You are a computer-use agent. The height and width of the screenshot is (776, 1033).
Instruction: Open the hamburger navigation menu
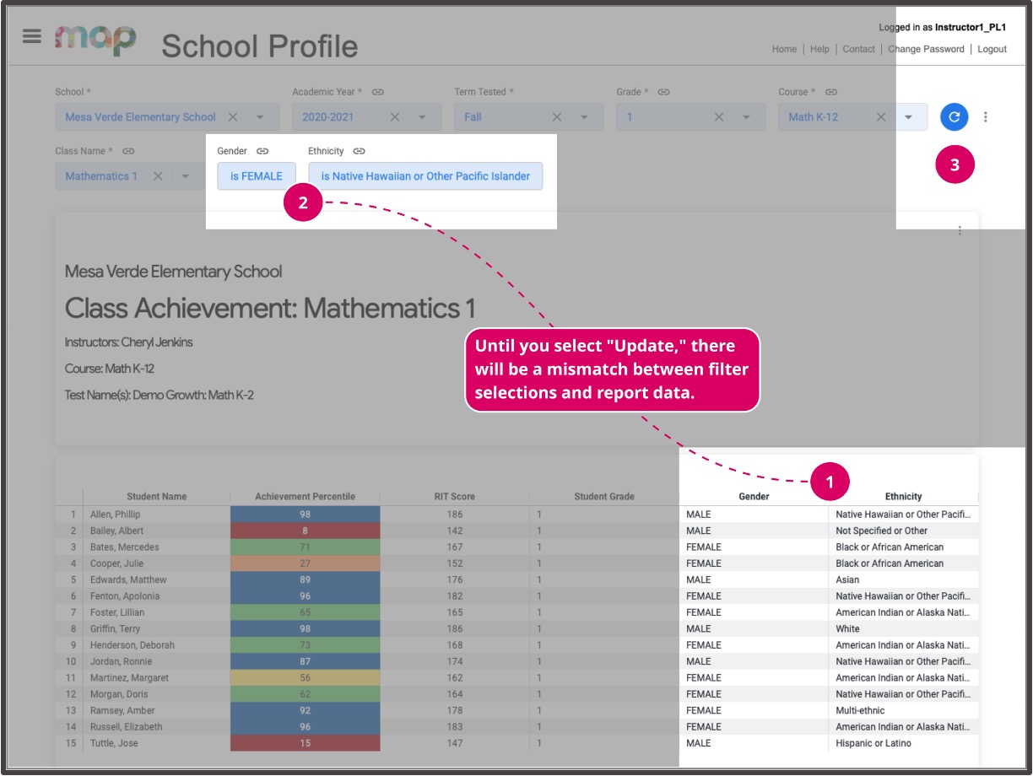point(30,35)
